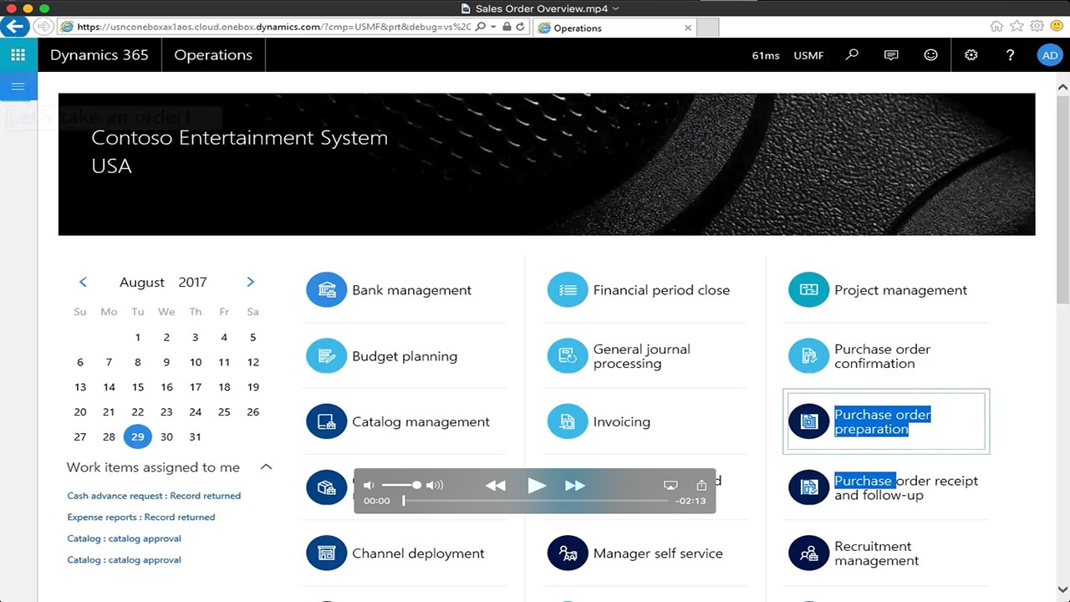Open Channel deployment workspace icon
Image resolution: width=1070 pixels, height=602 pixels.
(x=326, y=554)
